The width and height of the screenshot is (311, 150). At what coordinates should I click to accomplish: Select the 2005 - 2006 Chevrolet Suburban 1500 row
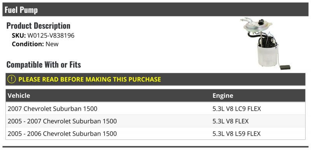(155, 134)
